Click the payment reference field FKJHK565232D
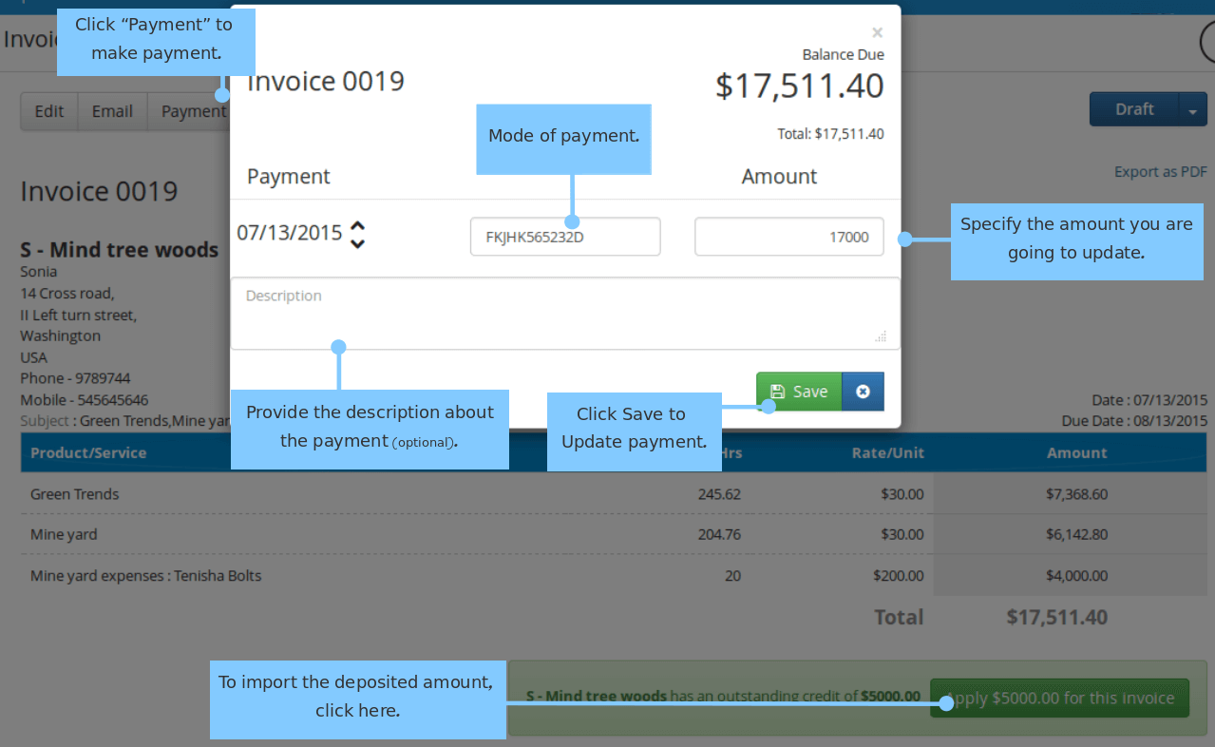1215x747 pixels. coord(565,237)
